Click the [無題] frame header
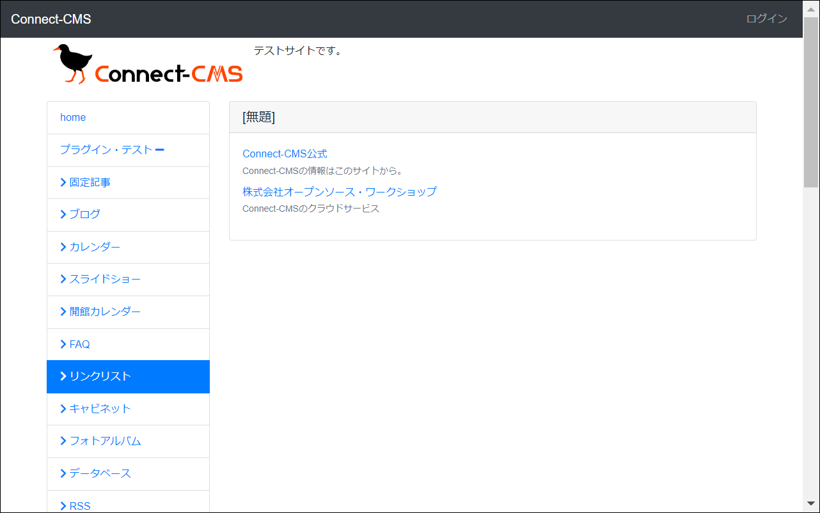The image size is (820, 513). coord(493,117)
